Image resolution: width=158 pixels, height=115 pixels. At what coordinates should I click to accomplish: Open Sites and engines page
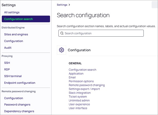click(16, 34)
